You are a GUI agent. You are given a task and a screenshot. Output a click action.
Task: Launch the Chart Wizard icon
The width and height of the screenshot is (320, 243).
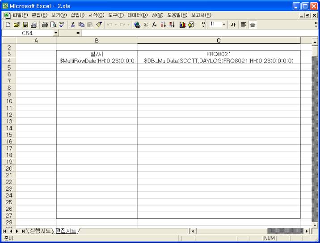pyautogui.click(x=181, y=24)
